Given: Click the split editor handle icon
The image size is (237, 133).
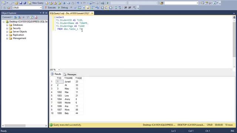Looking at the screenshot, I should click(234, 17).
